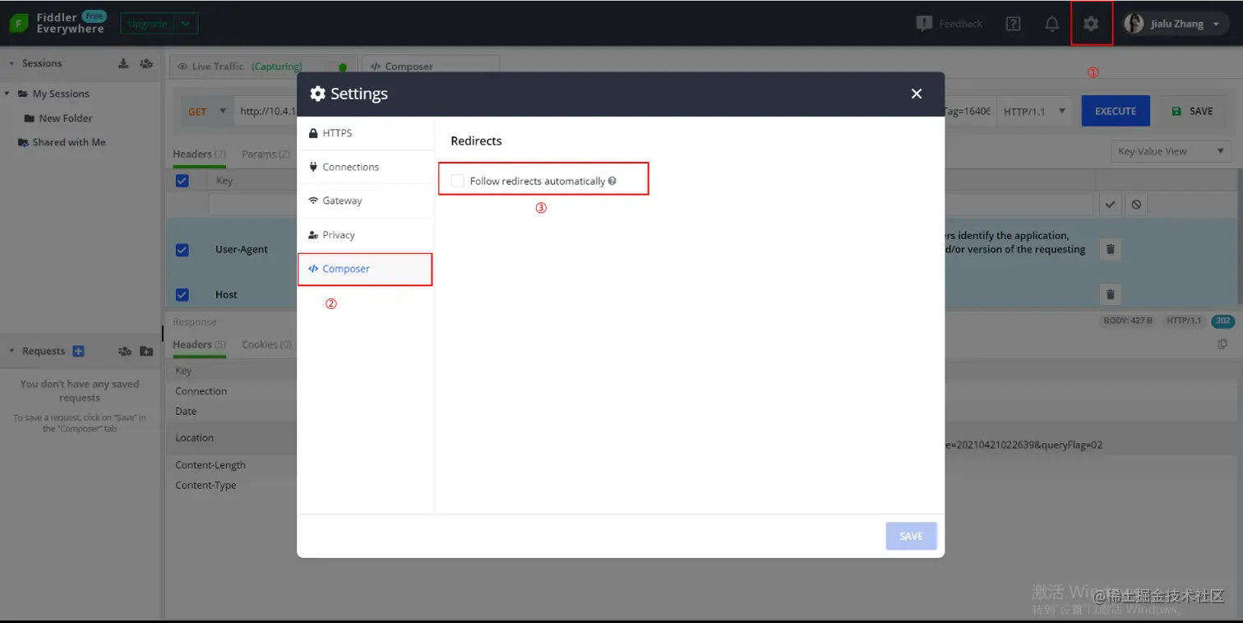The height and width of the screenshot is (623, 1243).
Task: Click the copy response headers icon
Action: 1222,344
